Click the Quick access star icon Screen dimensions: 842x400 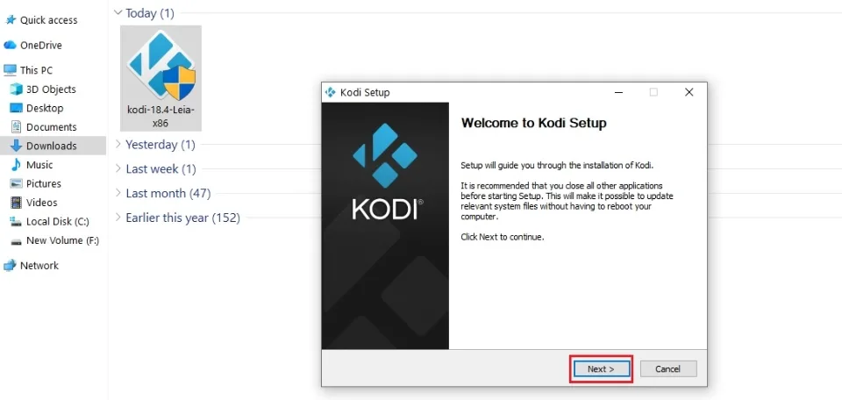pos(11,20)
